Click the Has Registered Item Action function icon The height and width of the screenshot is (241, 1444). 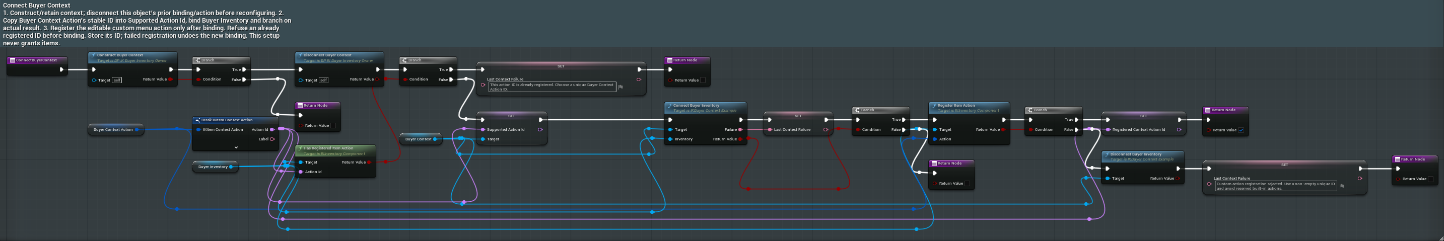(x=300, y=148)
